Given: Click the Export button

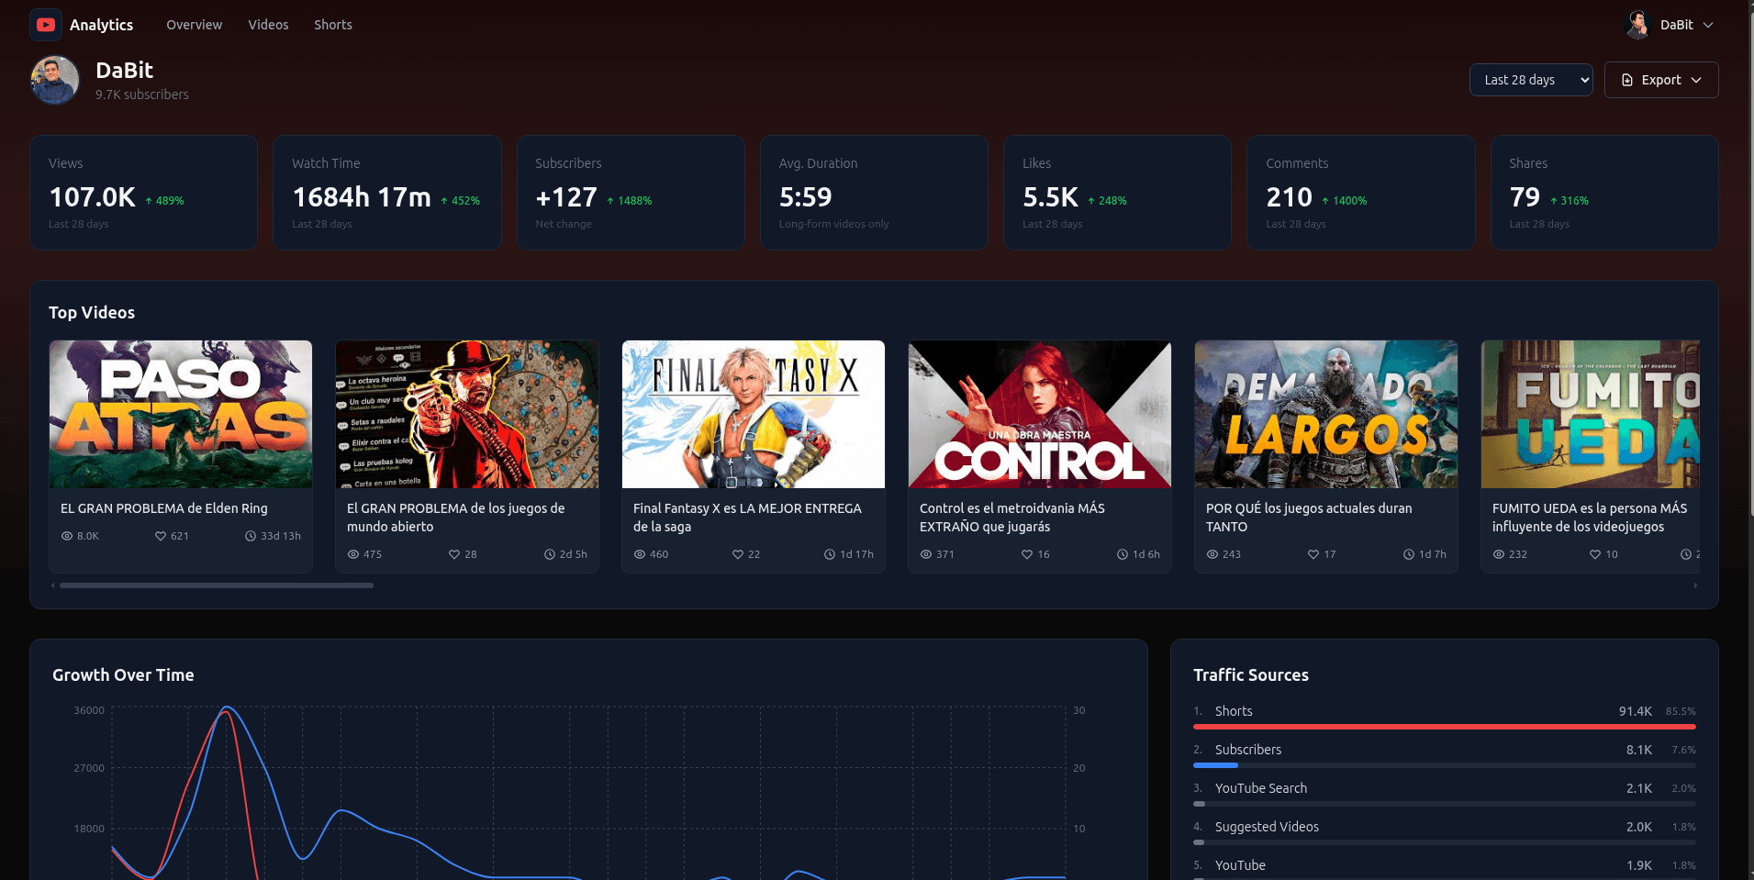Looking at the screenshot, I should pyautogui.click(x=1660, y=80).
